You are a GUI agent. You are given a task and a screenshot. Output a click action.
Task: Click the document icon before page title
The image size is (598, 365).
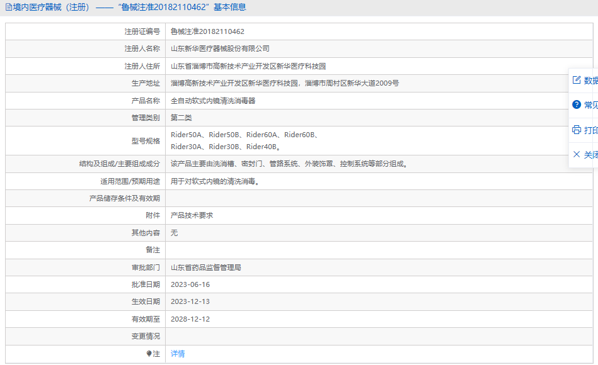8,8
